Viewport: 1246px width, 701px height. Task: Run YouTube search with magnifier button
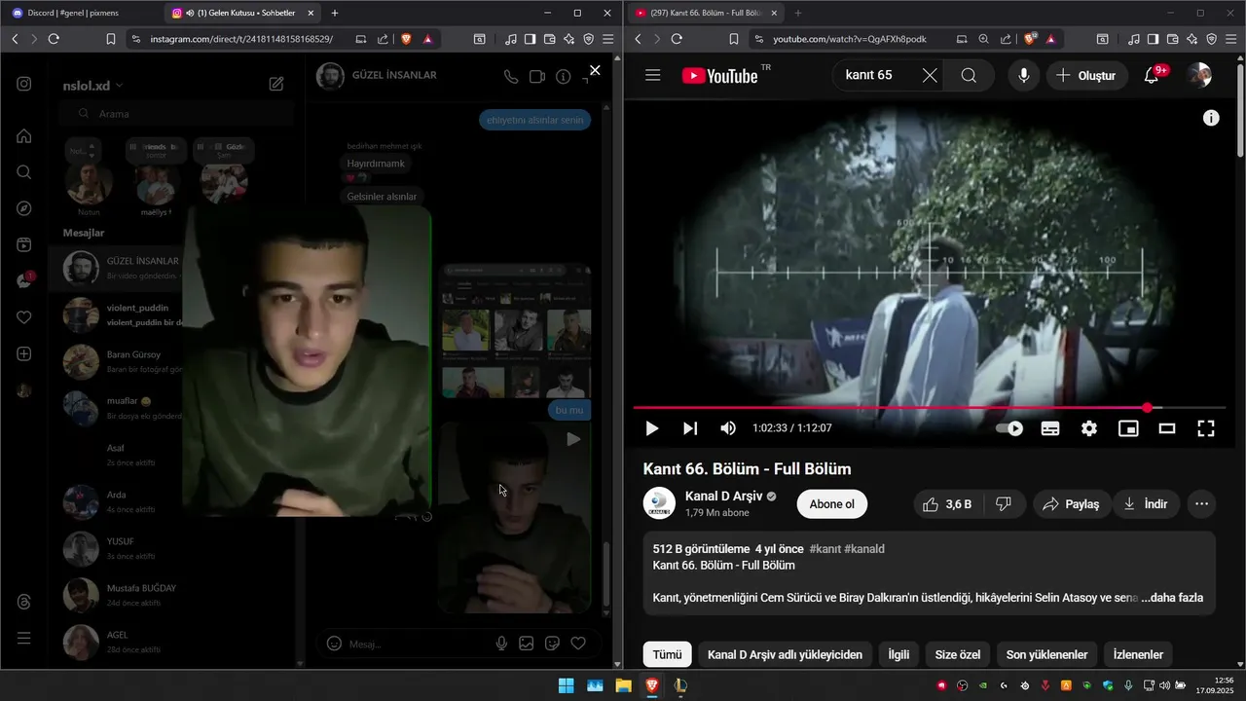(x=969, y=75)
